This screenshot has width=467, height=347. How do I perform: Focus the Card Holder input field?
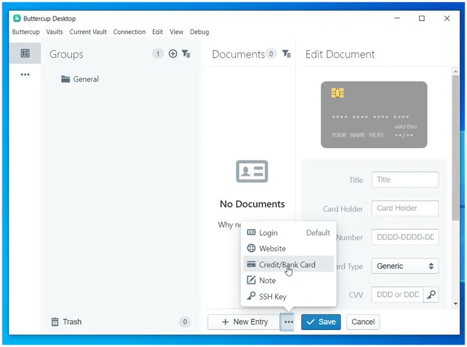[x=405, y=208]
